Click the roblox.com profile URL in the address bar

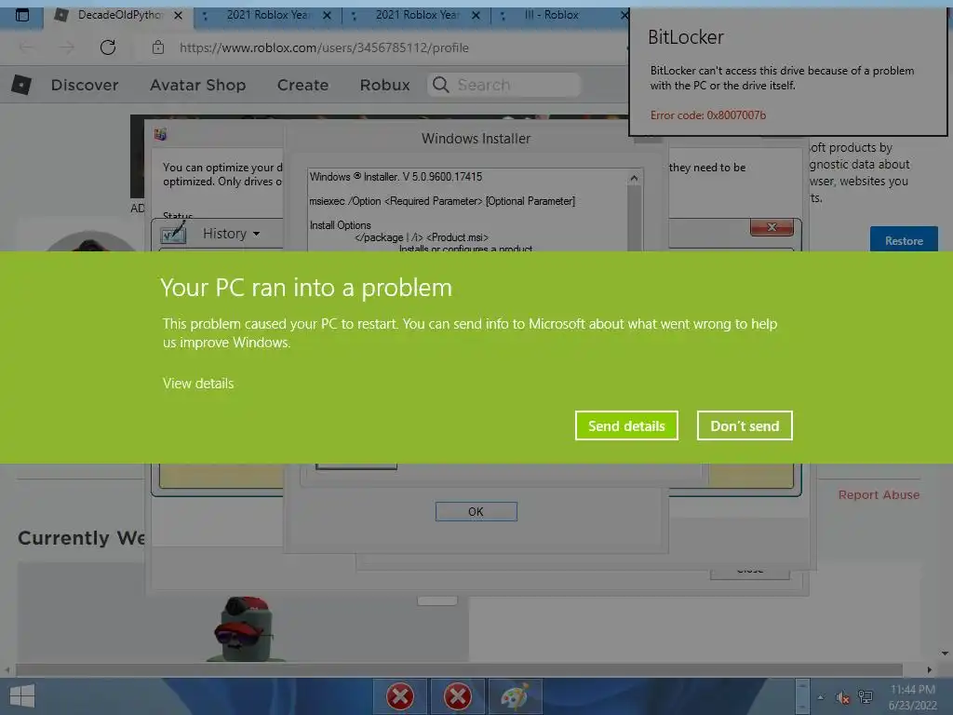[x=324, y=47]
